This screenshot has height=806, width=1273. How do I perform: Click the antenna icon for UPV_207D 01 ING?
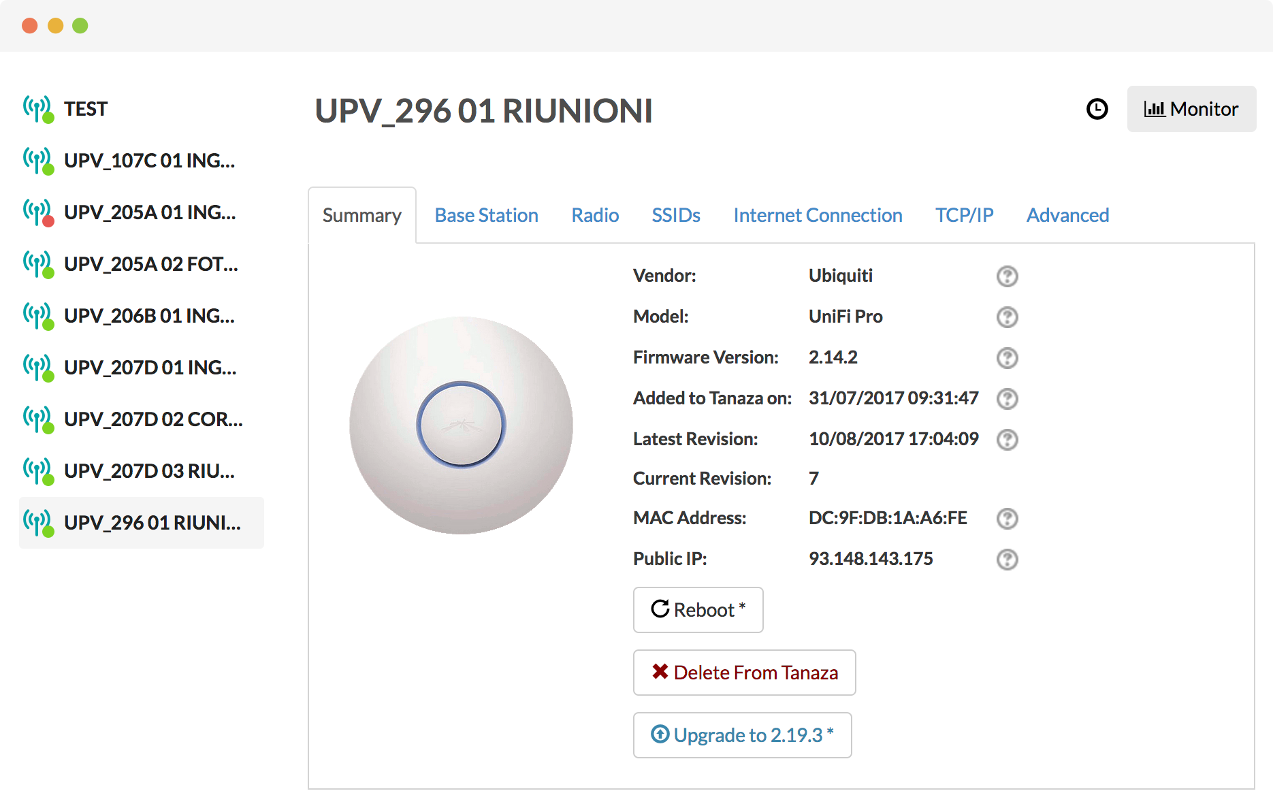pos(38,368)
